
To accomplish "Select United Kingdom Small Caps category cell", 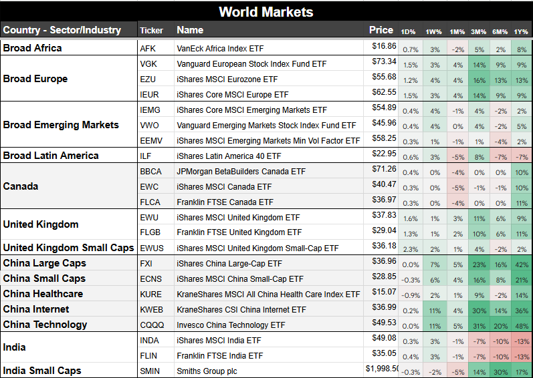I will coord(69,247).
